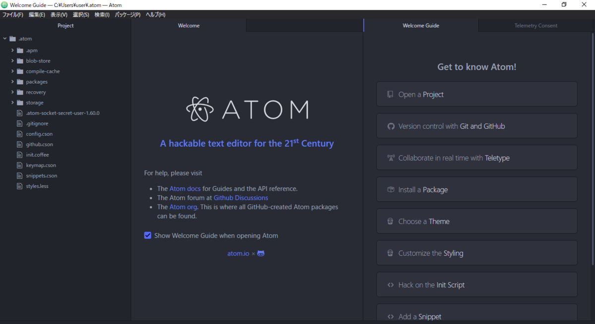Open the 表示(V) menu
This screenshot has height=324, width=595.
[x=59, y=15]
